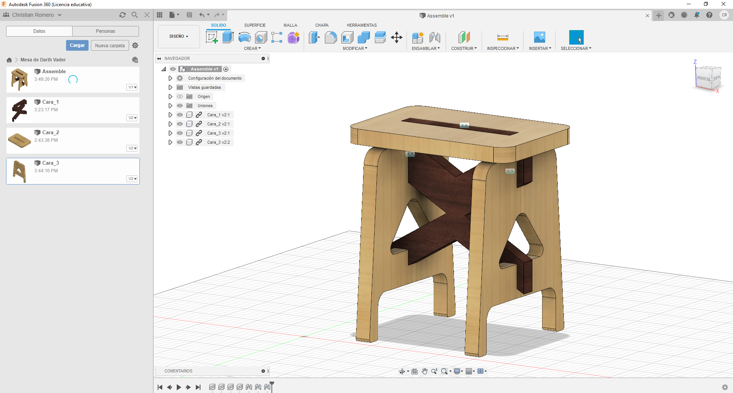Select the Hole tool

pyautogui.click(x=261, y=37)
